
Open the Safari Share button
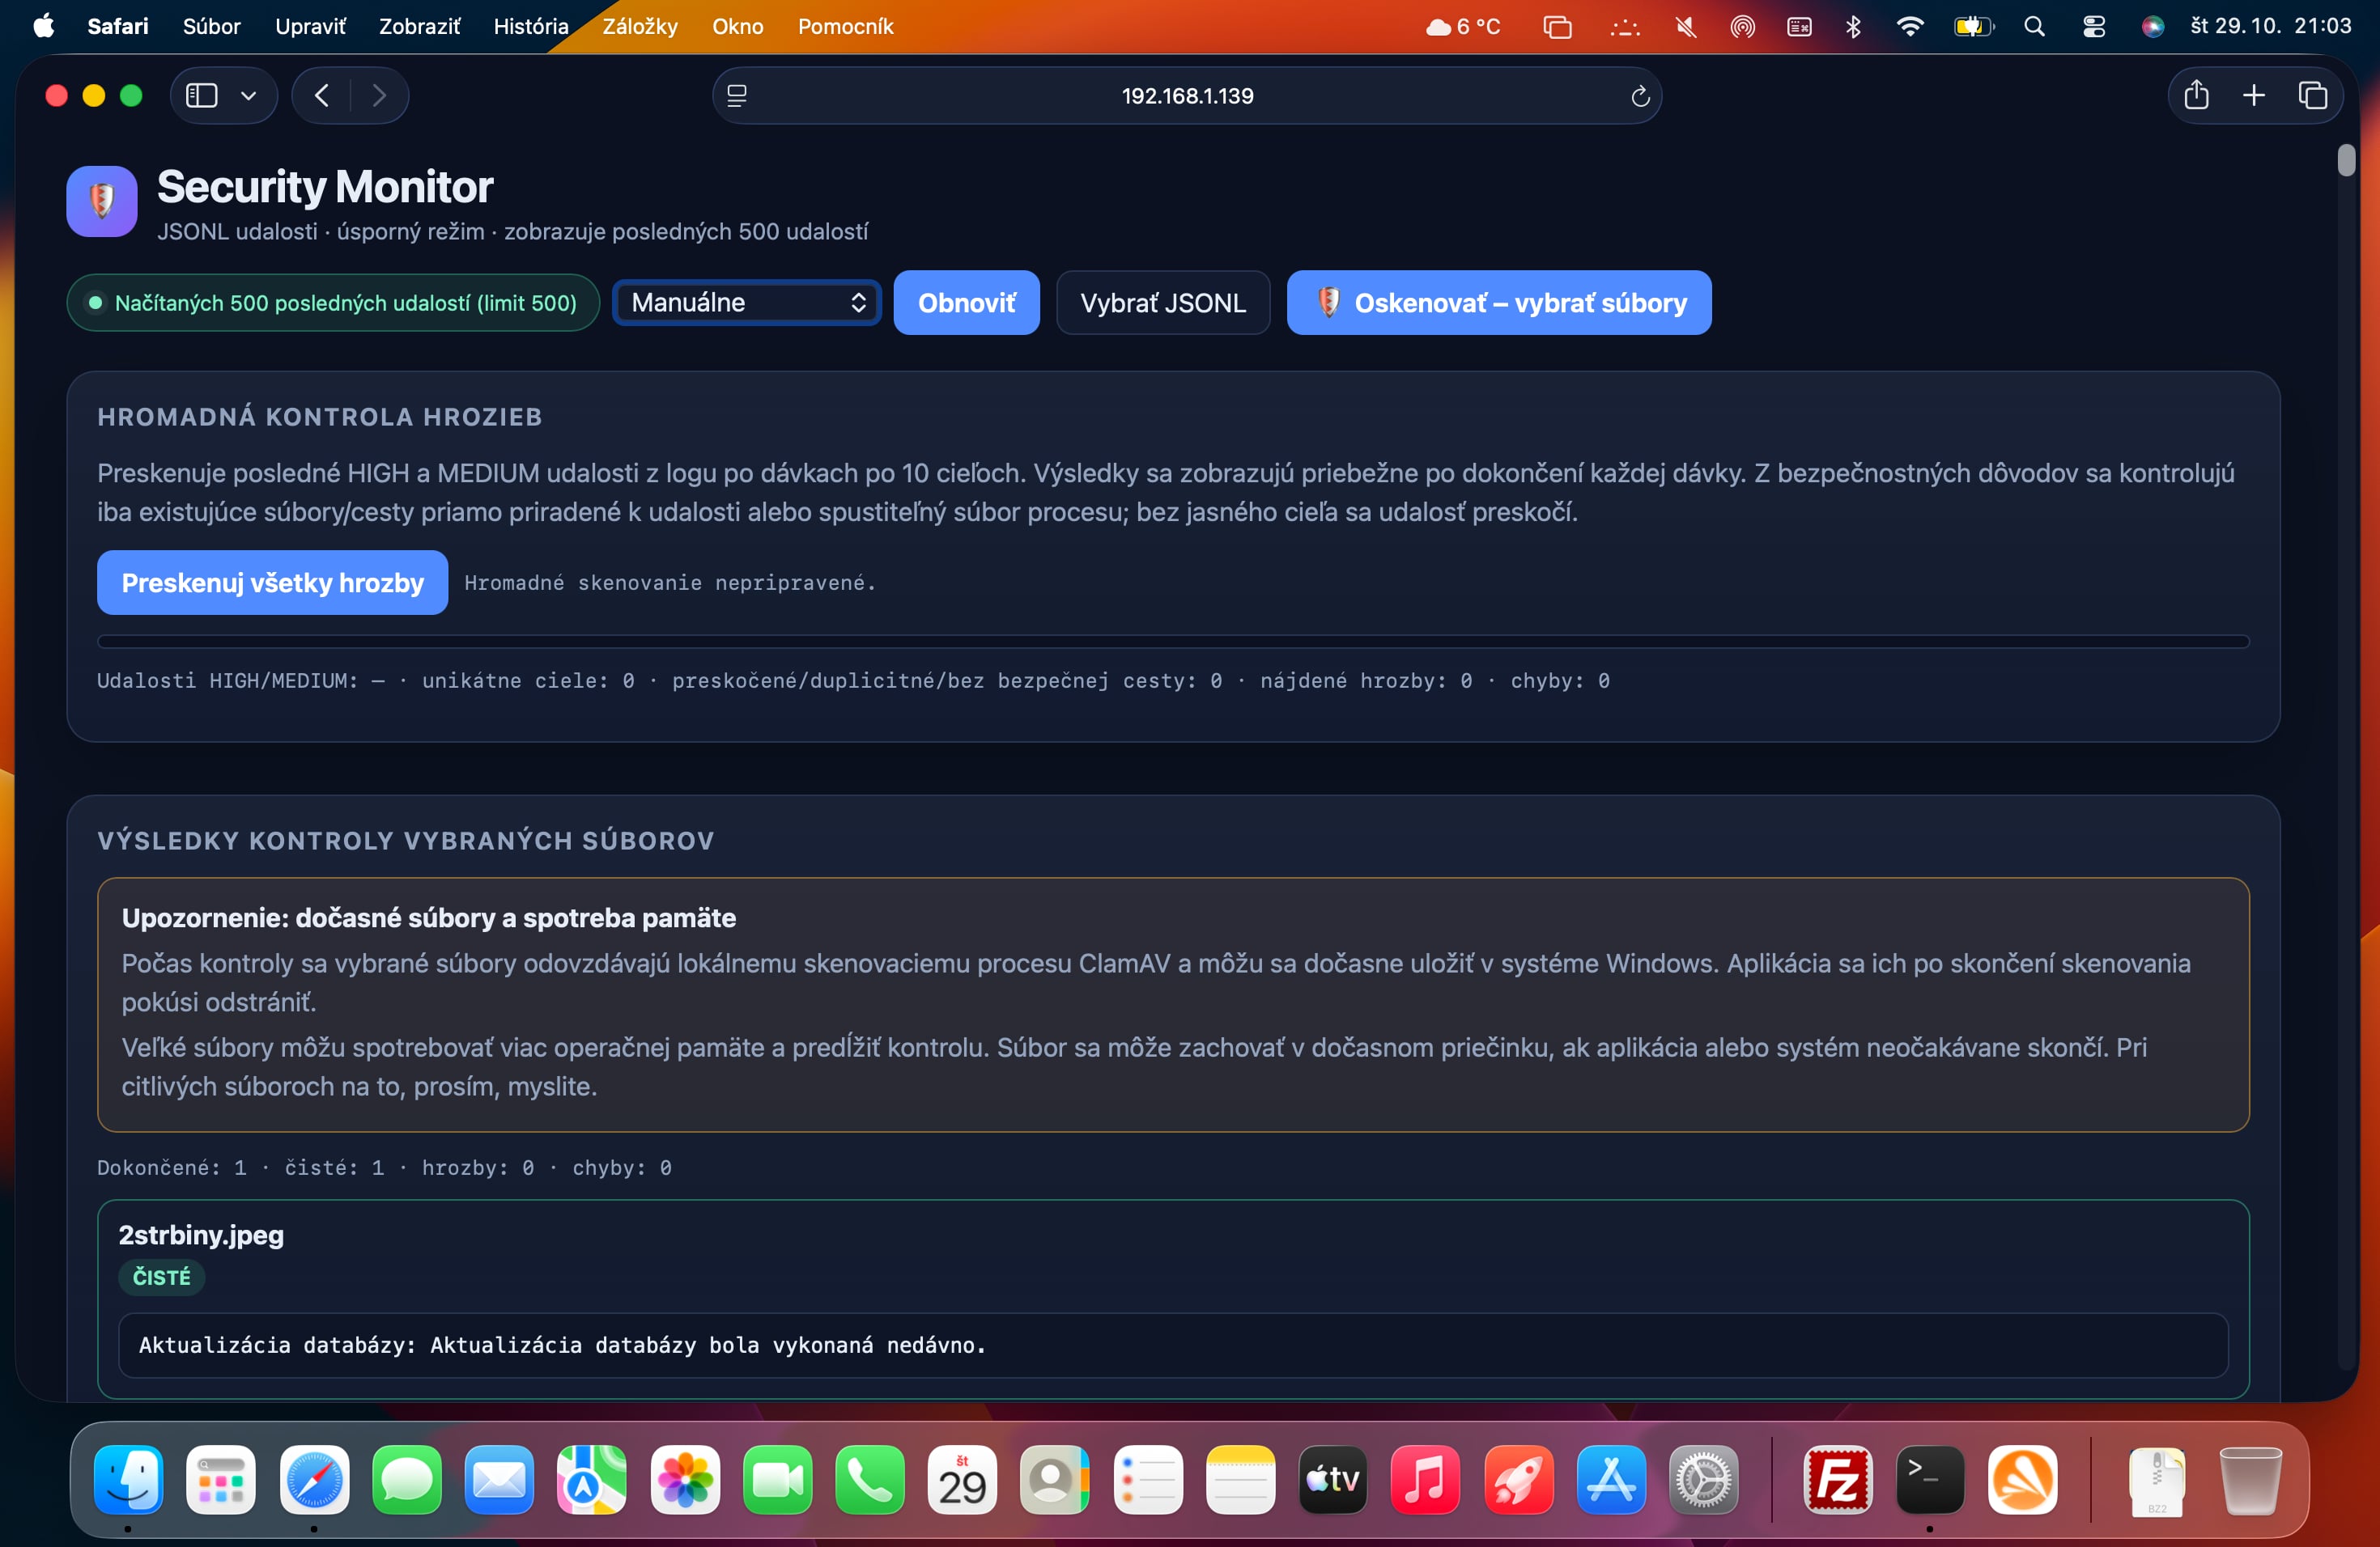pyautogui.click(x=2196, y=95)
